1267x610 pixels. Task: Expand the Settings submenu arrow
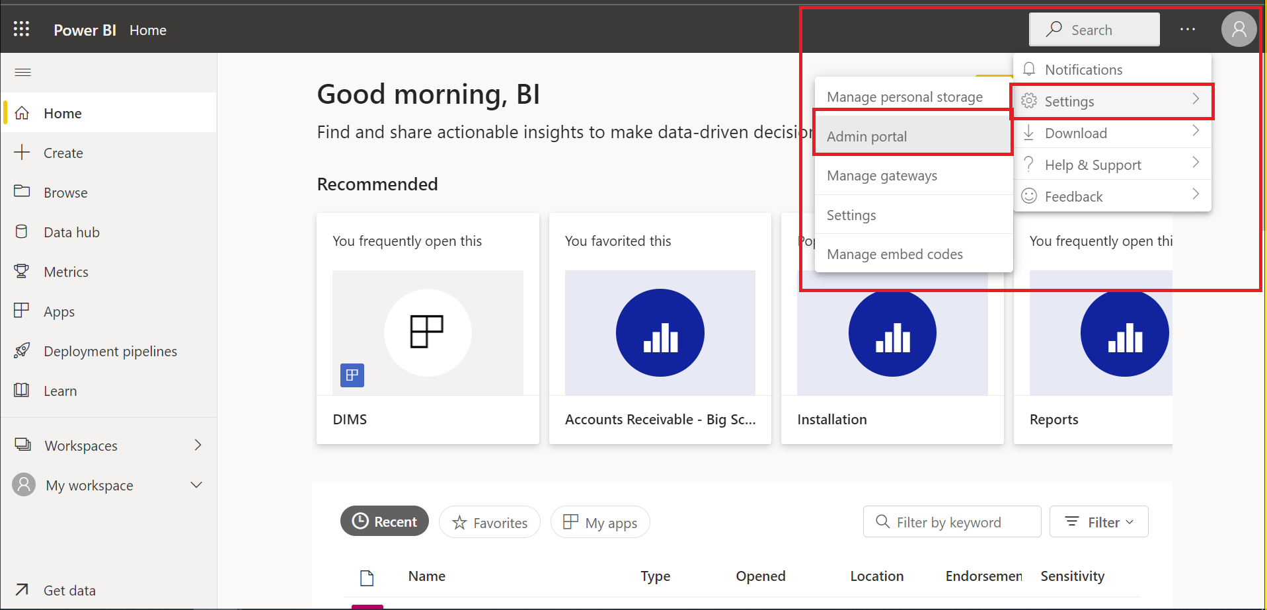click(x=1196, y=99)
